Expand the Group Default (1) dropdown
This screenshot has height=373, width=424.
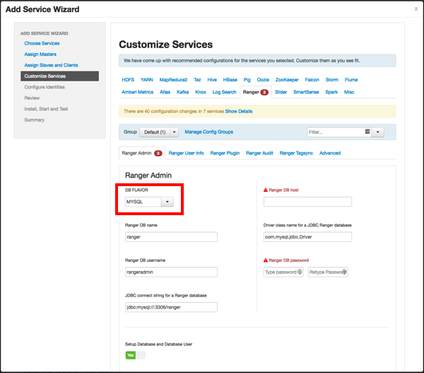(174, 132)
